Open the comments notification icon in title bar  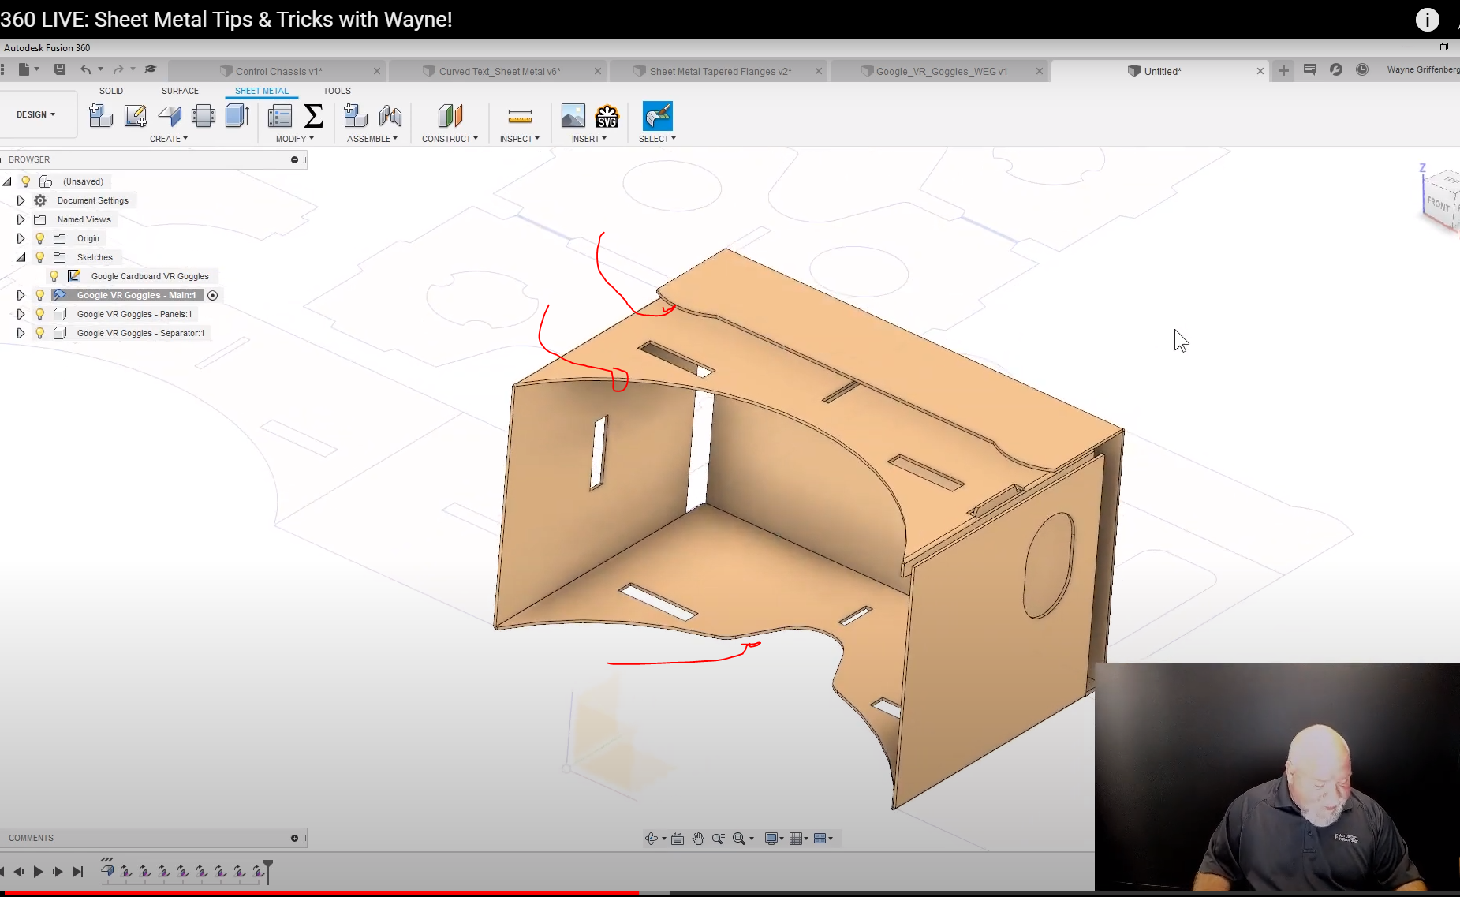point(1310,70)
